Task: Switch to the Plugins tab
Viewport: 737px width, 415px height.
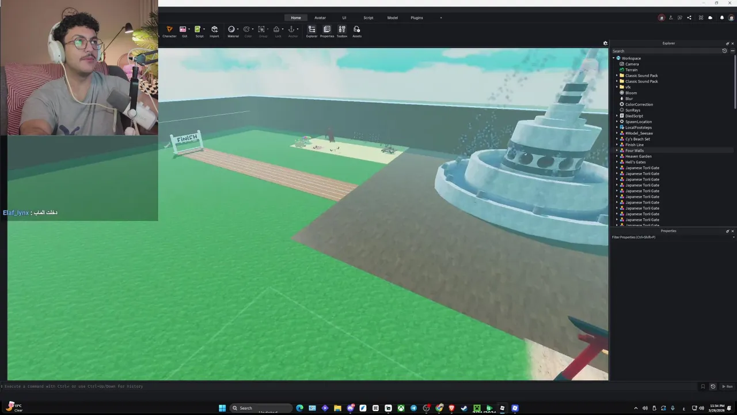Action: click(417, 18)
